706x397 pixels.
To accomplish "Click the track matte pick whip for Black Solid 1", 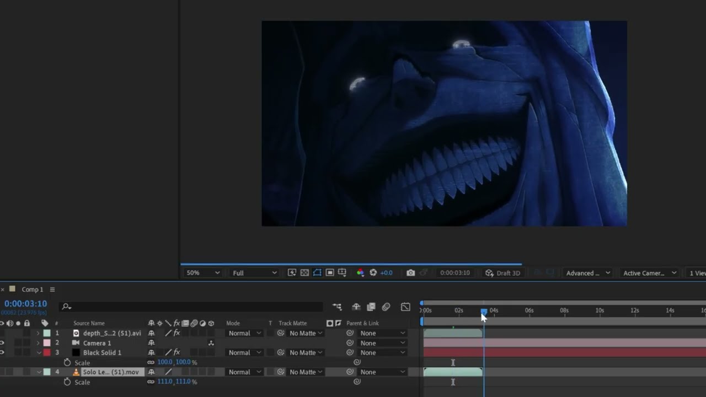I will pos(281,353).
